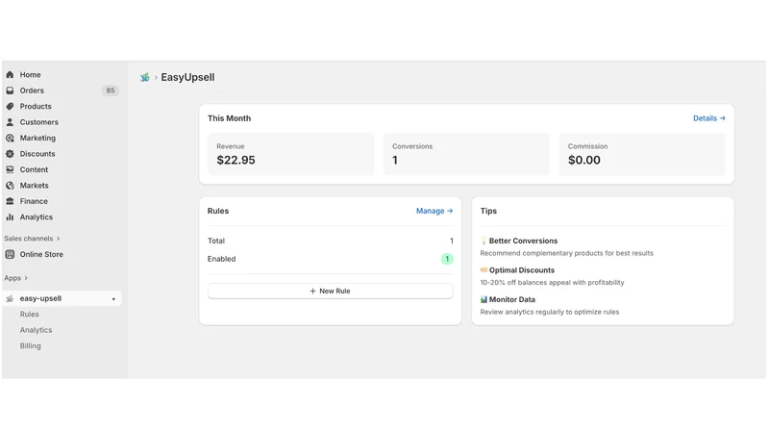This screenshot has width=769, height=433.
Task: Open Analytics under easy-upsell
Action: coord(36,330)
